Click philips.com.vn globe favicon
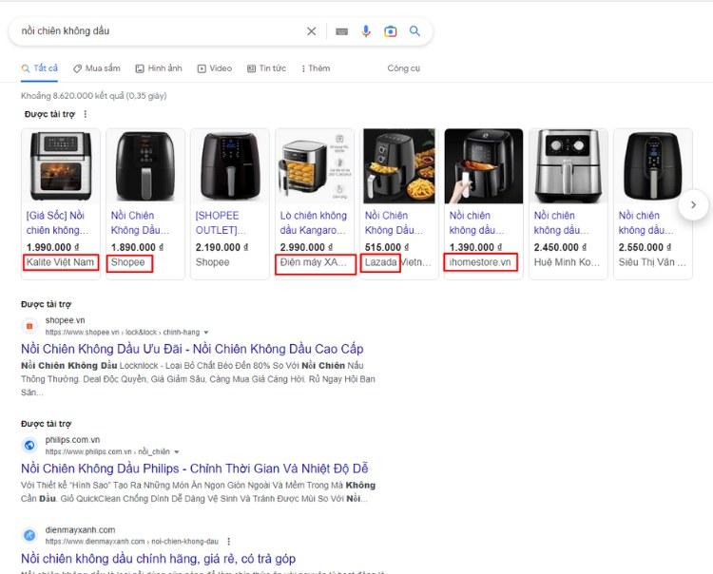Screen dimensions: 713x574 (x=29, y=445)
